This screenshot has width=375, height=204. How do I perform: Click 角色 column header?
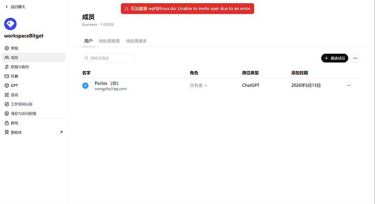click(x=194, y=73)
